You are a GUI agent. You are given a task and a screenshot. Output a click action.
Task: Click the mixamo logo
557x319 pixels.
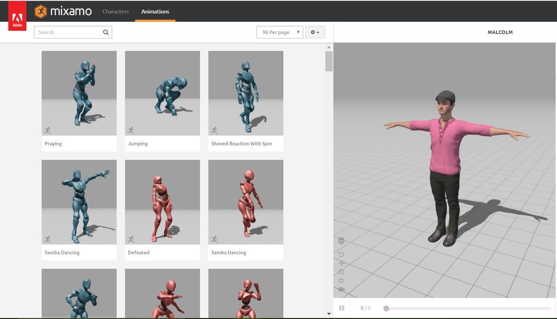point(63,11)
